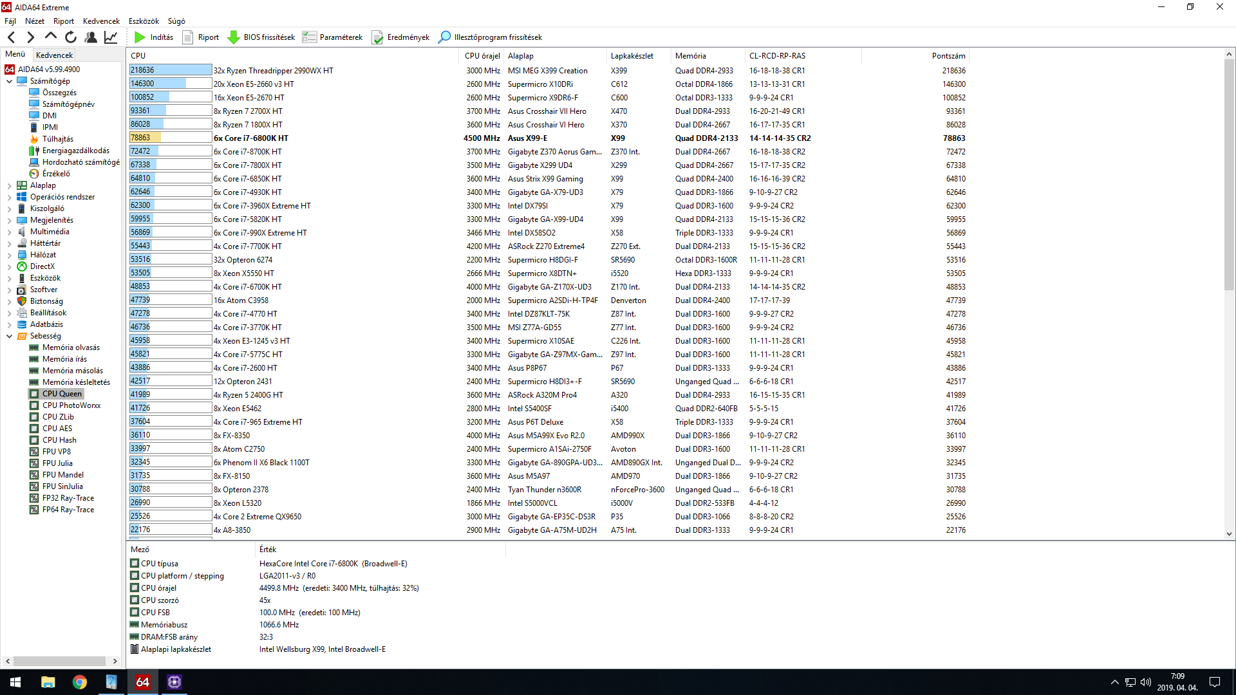Screen dimensions: 1236x695
Task: Switch to the Kedvencek tab
Action: pyautogui.click(x=54, y=55)
